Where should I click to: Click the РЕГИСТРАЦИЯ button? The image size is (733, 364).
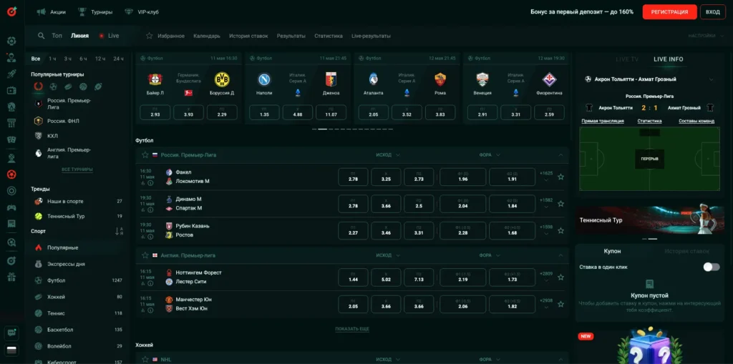[x=669, y=11]
